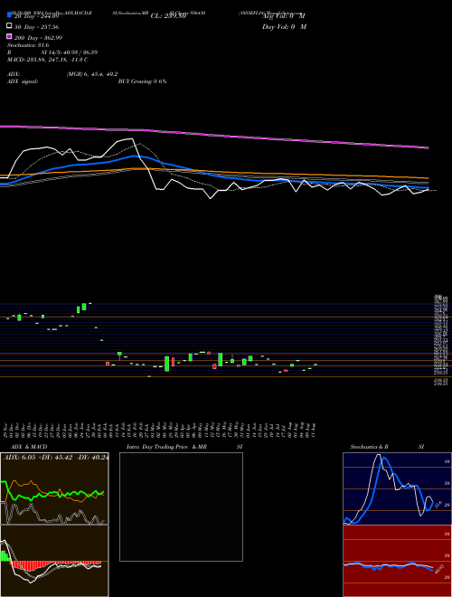Click the 'Day Vol: 0 M' text
The height and width of the screenshot is (597, 452).
[284, 26]
